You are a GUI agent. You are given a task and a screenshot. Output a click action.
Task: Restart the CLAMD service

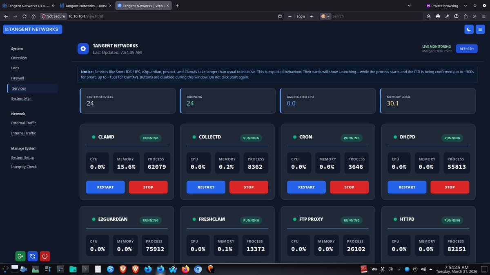[x=105, y=187]
